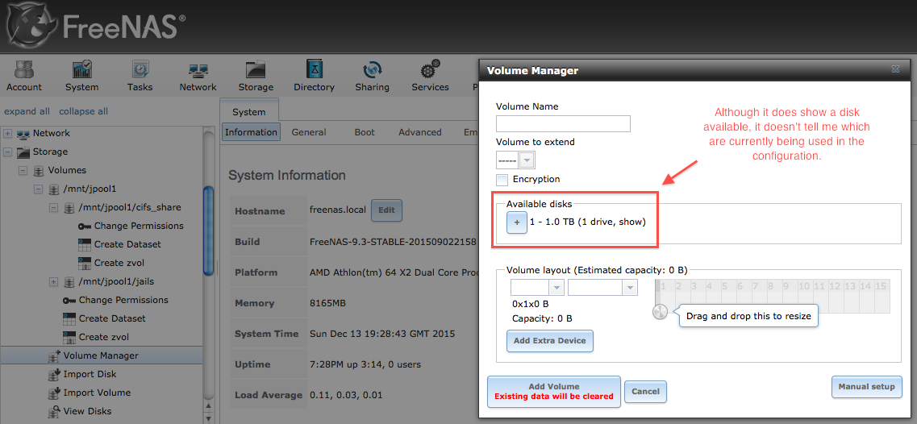Select the General sub-tab

click(309, 132)
